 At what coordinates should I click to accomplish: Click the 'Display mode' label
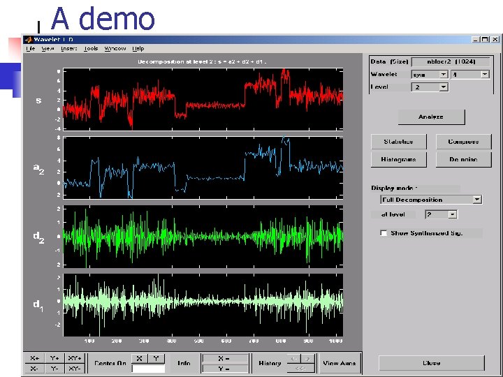click(394, 188)
